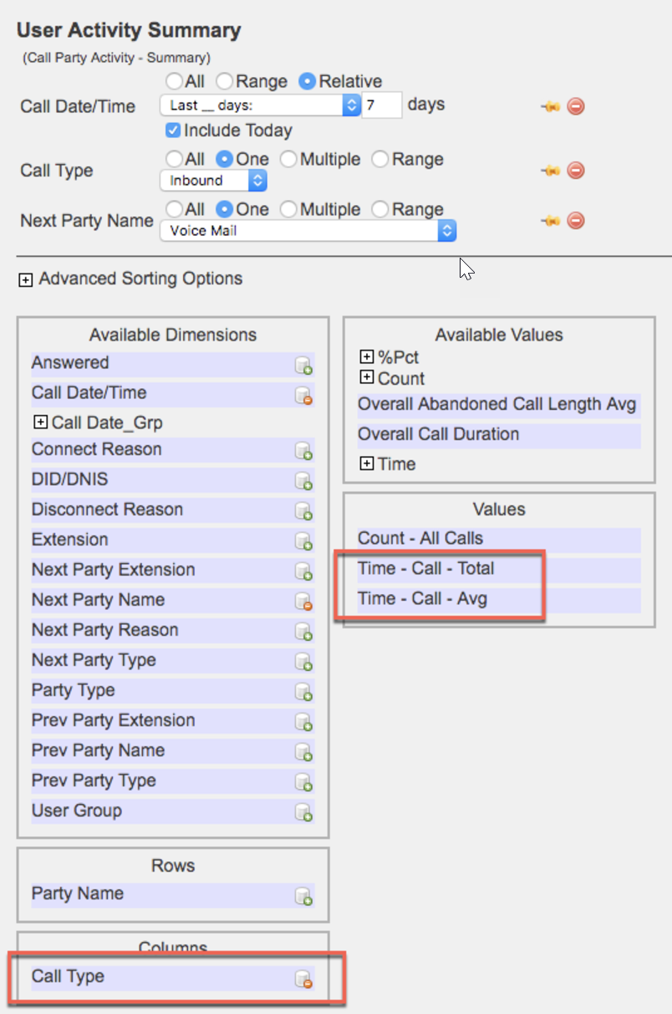
Task: Click the remove icon beside Call Type column
Action: point(303,979)
